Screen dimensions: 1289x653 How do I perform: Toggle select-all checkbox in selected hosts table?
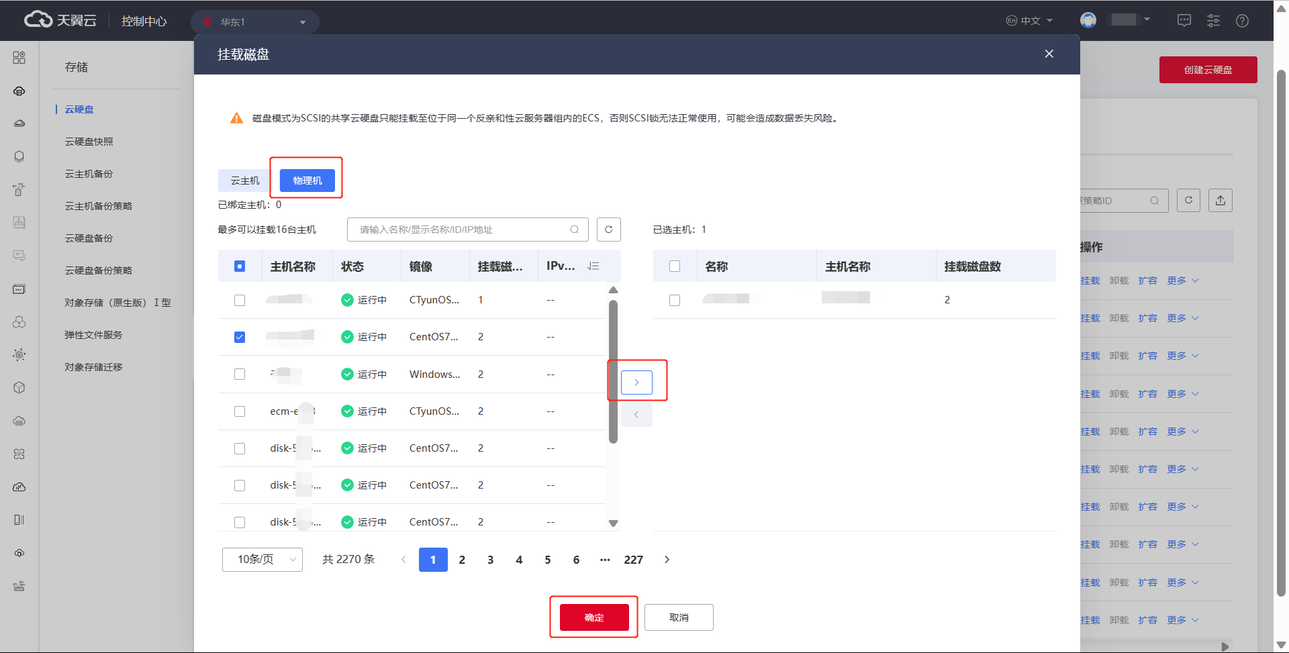pyautogui.click(x=675, y=266)
